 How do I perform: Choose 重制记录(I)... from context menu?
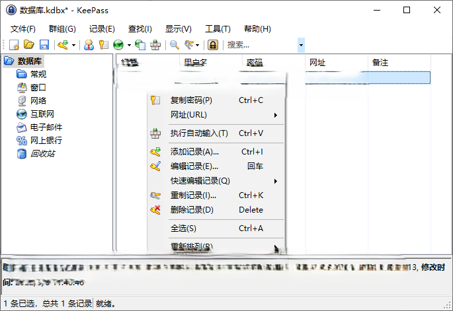click(x=216, y=195)
